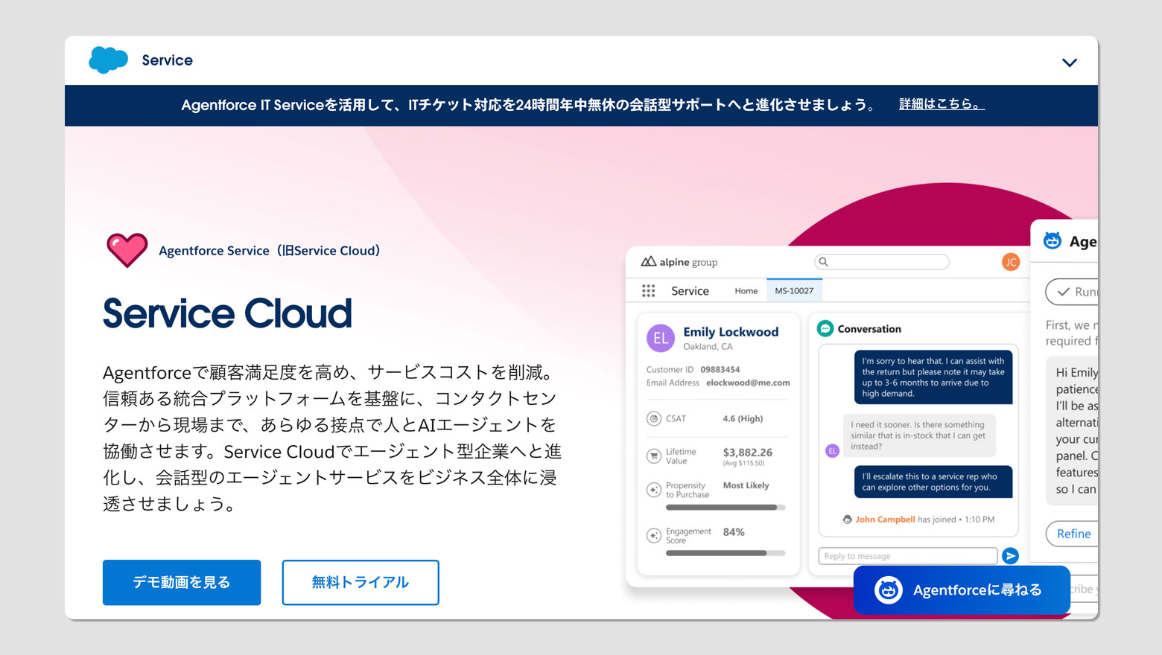Screen dimensions: 1162x655
Task: Click the small EL avatar beside customer message
Action: [x=833, y=450]
